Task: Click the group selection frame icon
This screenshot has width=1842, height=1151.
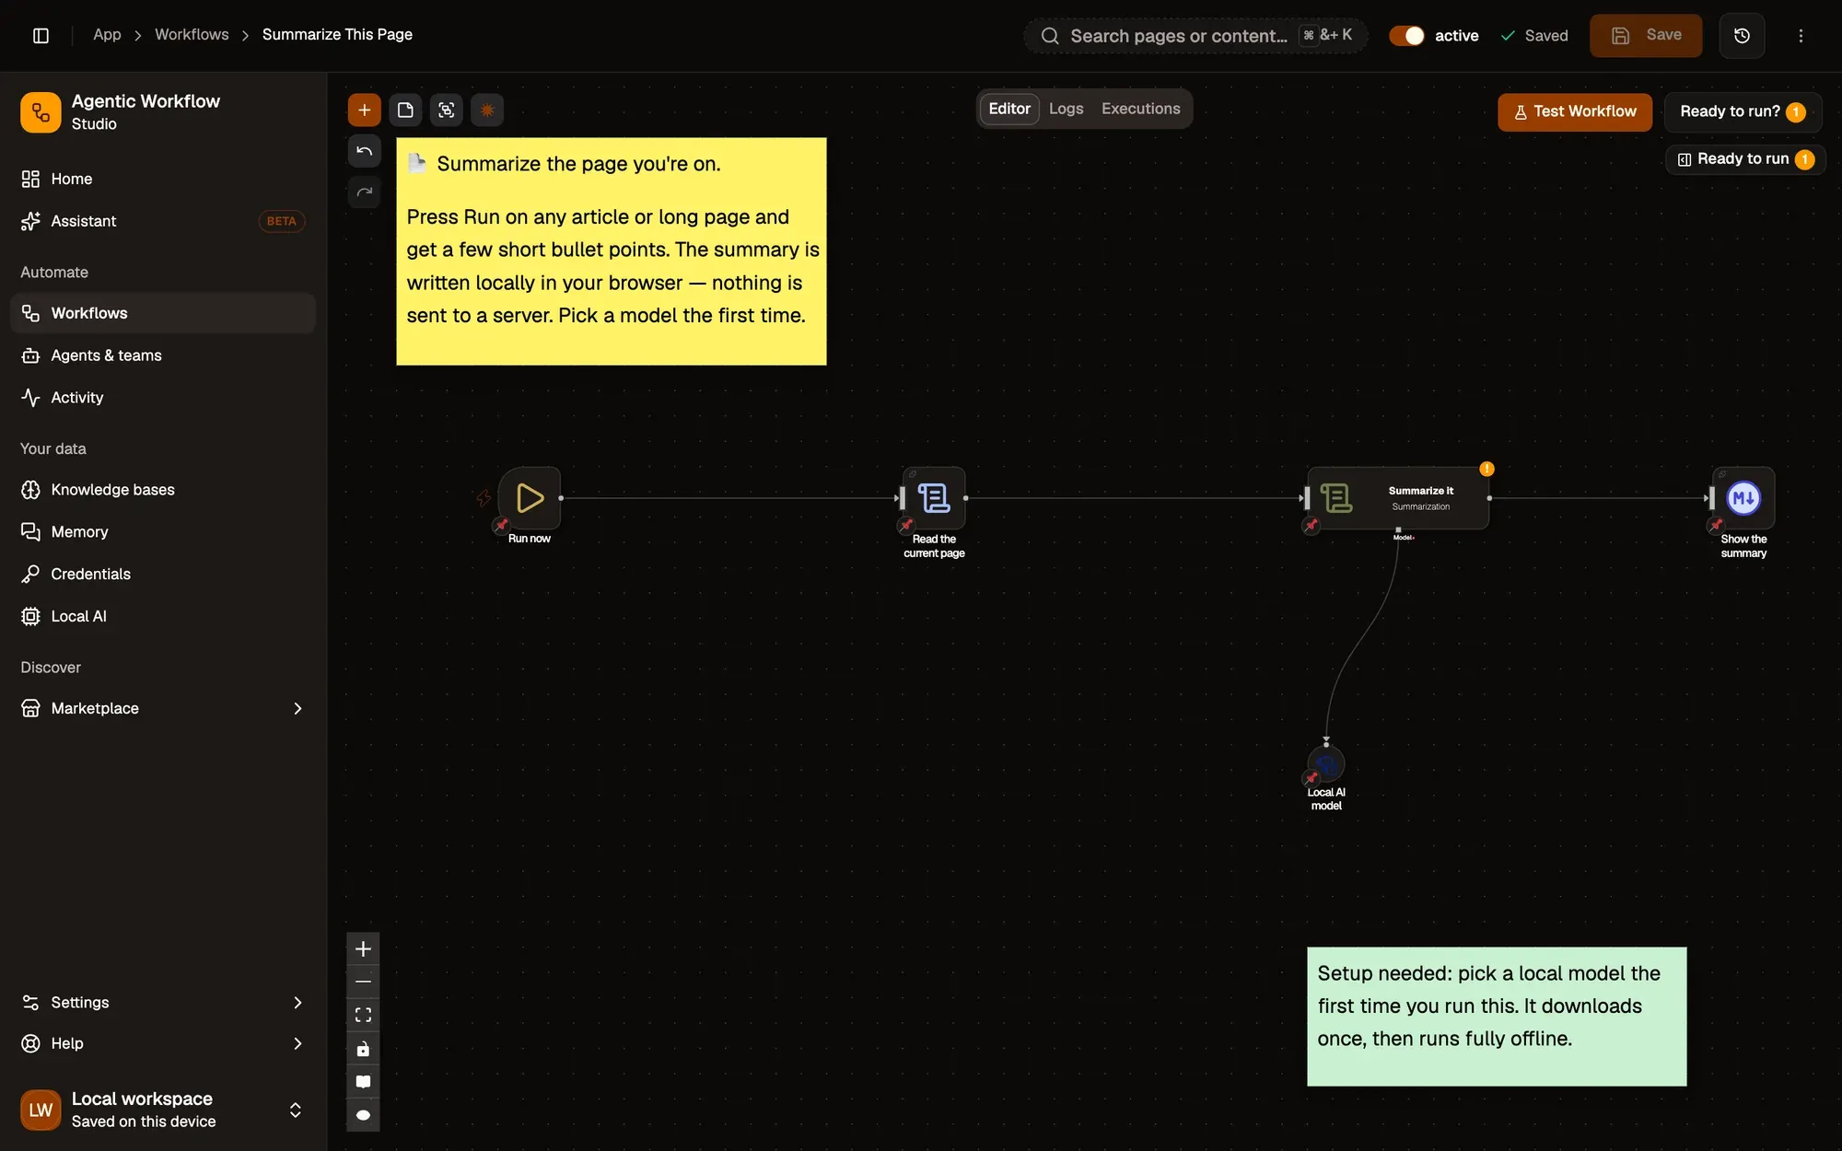Action: [446, 110]
